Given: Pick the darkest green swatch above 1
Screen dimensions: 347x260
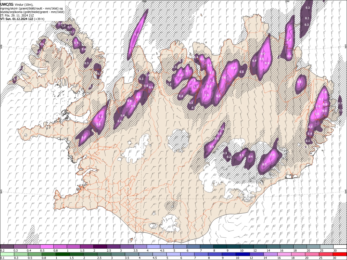Looking at the screenshot, I should point(63,254).
